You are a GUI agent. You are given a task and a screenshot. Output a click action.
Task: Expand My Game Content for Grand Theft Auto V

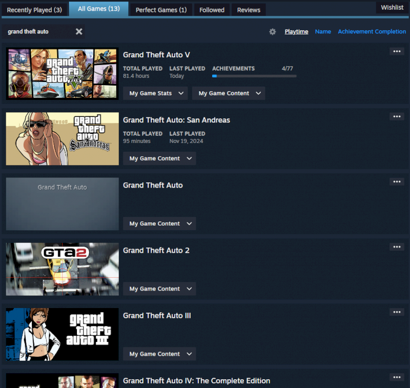pyautogui.click(x=229, y=93)
